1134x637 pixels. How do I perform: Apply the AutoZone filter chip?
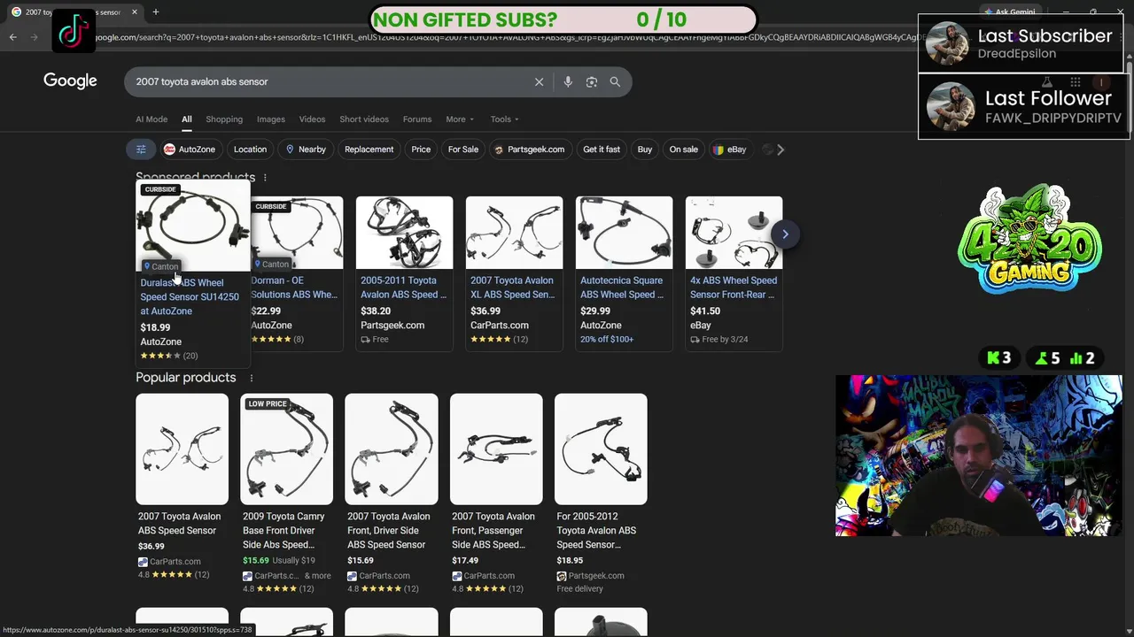click(190, 150)
